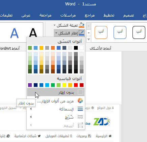
Task: Pick the gray theme color swatch
Action: click(x=47, y=48)
